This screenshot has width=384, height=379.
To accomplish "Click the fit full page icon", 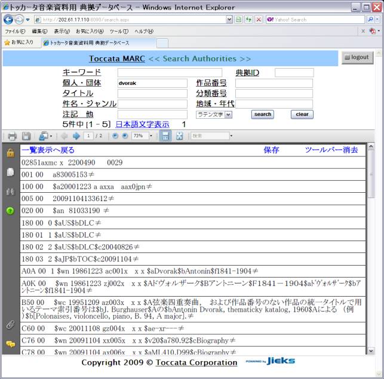I will (179, 136).
